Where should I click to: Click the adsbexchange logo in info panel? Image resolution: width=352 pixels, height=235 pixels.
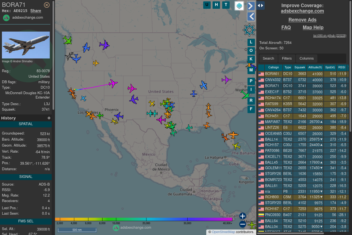click(6, 18)
